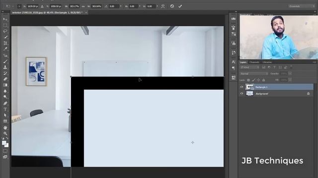318x178 pixels.
Task: Swap foreground and background colors
Action: pos(7,138)
